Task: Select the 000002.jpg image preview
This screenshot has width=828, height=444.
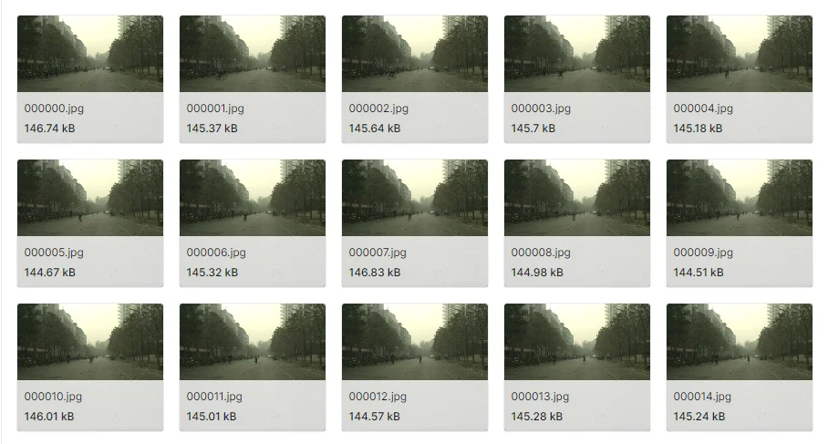Action: (415, 54)
